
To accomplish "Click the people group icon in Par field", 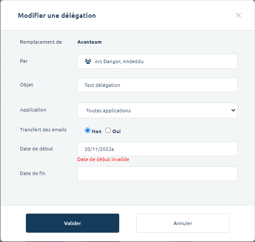I will pyautogui.click(x=88, y=61).
